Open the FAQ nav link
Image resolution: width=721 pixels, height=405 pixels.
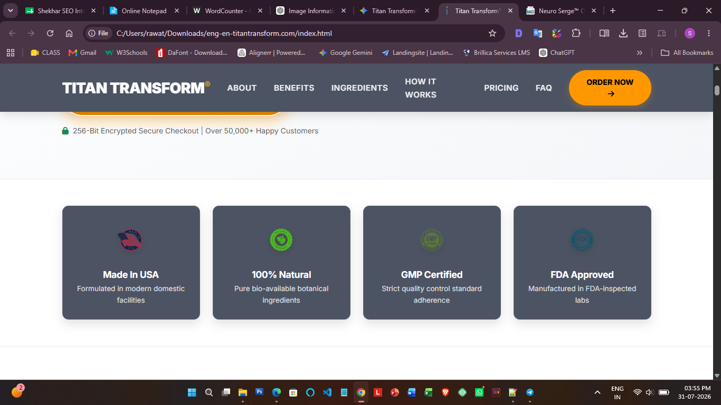pyautogui.click(x=544, y=88)
